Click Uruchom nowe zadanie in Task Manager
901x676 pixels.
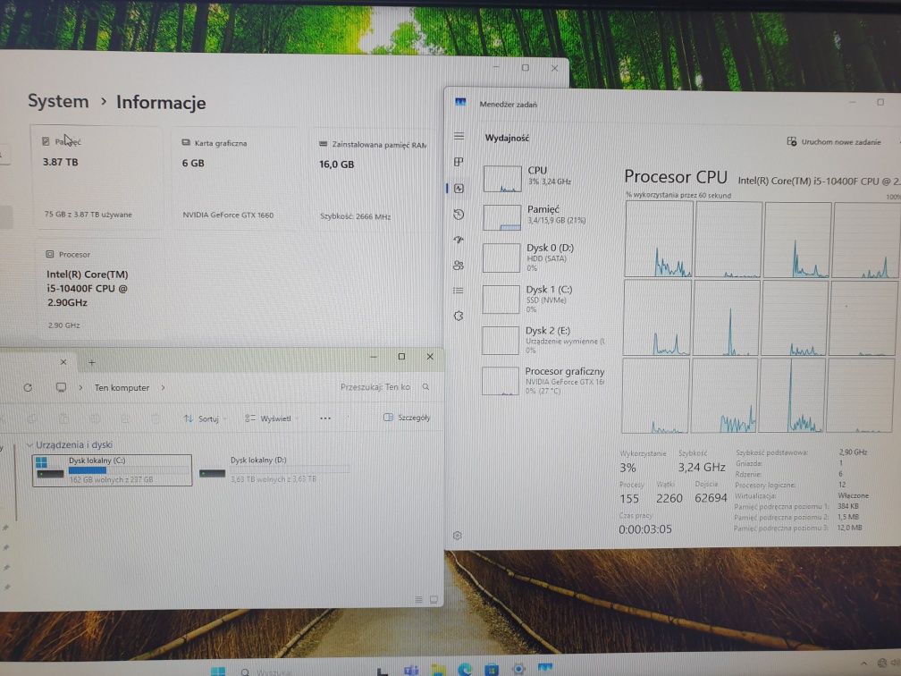pos(834,141)
